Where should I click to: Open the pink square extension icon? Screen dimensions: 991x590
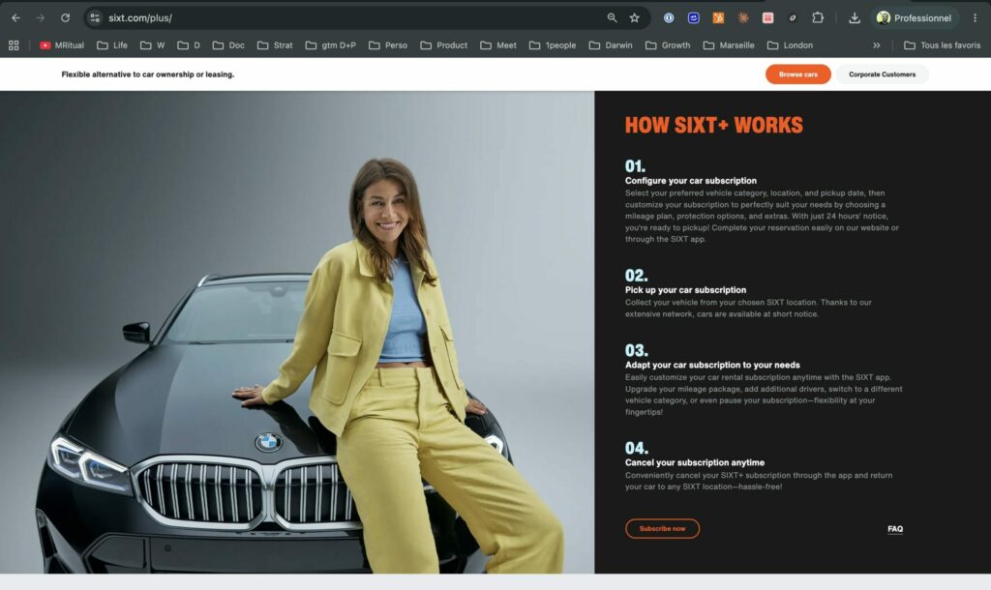[767, 17]
